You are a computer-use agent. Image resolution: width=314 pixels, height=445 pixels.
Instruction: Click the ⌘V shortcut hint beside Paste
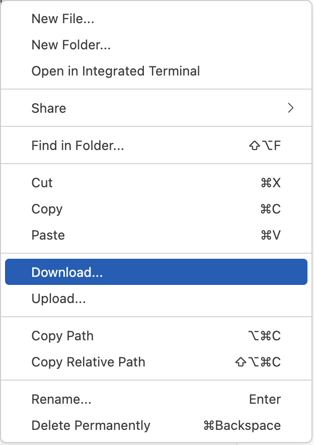tap(271, 235)
